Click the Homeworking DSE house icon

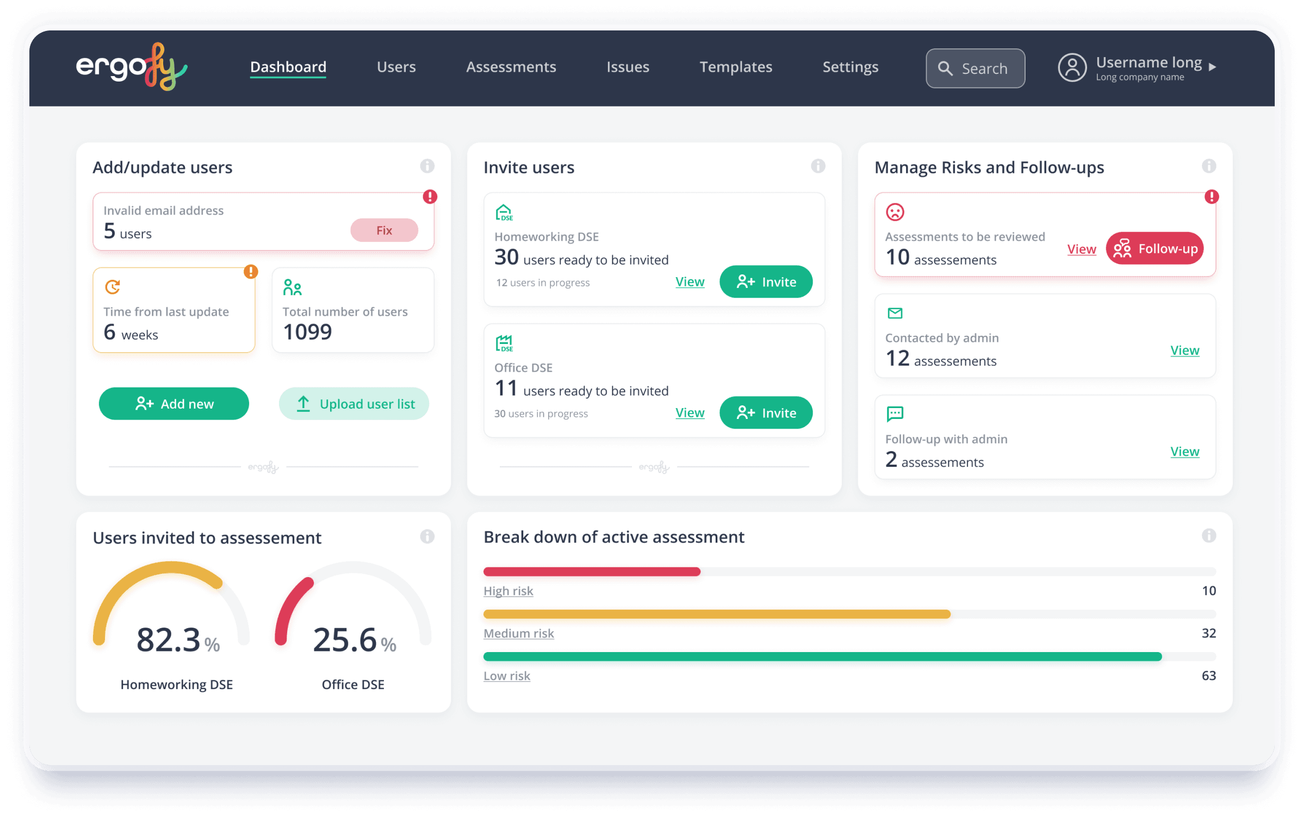[x=504, y=212]
